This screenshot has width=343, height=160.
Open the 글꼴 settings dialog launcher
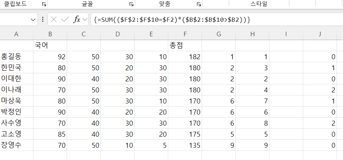pos(131,4)
